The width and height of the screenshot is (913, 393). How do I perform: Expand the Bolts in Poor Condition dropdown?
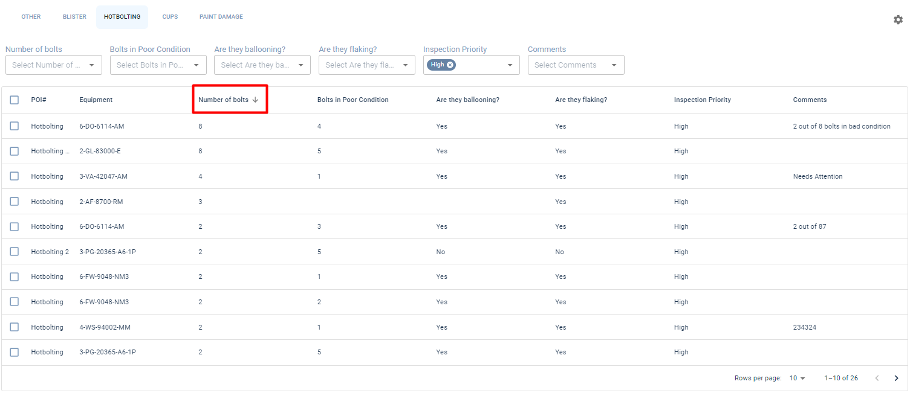point(196,65)
